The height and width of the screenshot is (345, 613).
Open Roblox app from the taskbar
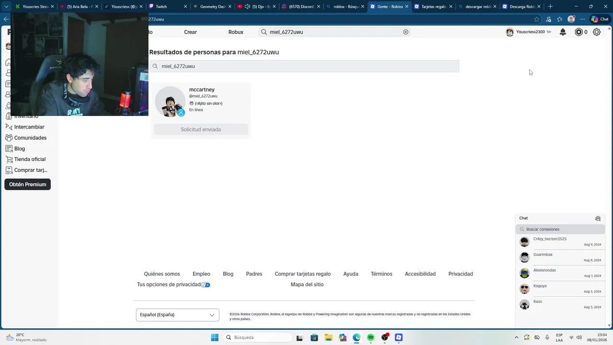[x=398, y=337]
